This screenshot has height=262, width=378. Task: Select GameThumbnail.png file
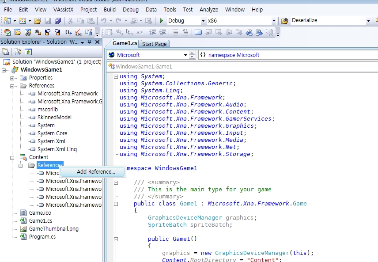[x=54, y=229]
